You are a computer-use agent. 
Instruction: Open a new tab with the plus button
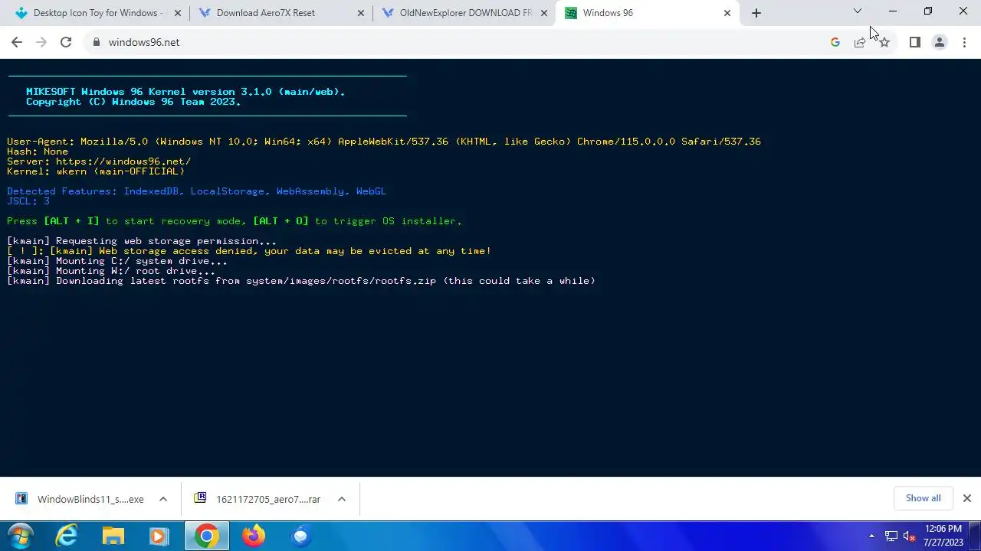(756, 13)
